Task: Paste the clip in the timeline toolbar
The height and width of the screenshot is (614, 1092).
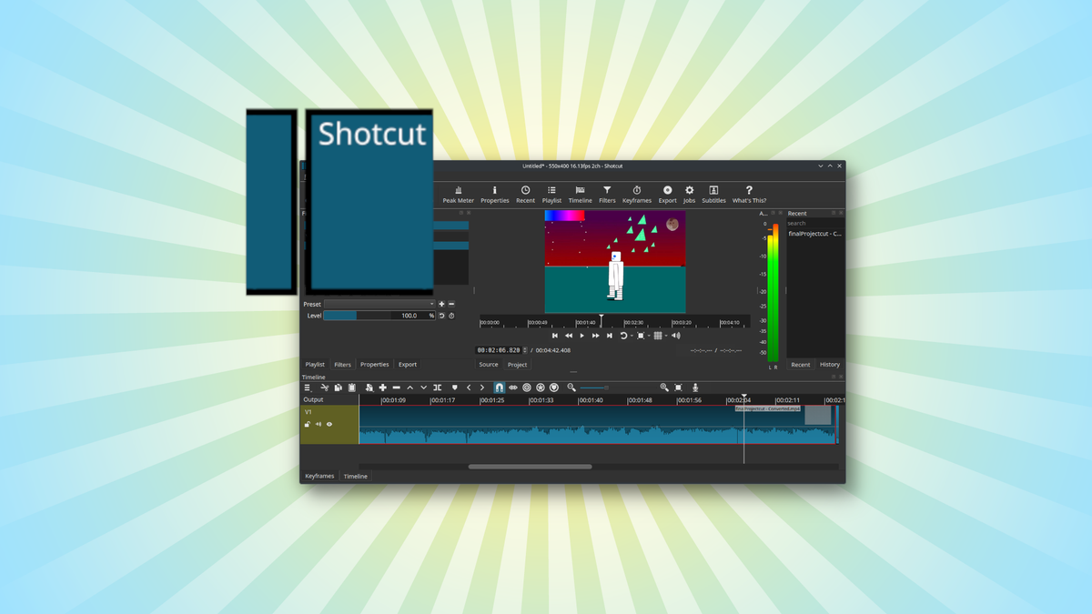Action: (x=352, y=388)
